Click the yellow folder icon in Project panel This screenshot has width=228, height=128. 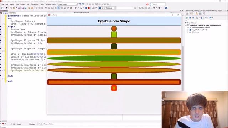point(197,14)
